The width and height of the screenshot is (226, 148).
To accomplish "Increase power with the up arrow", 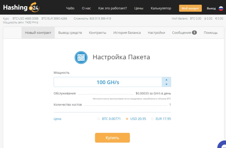I will [x=166, y=80].
